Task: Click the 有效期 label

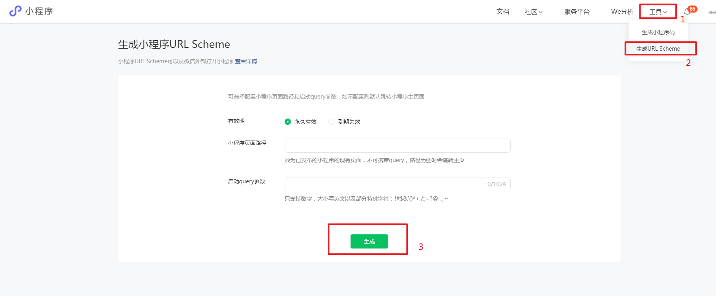Action: tap(236, 121)
